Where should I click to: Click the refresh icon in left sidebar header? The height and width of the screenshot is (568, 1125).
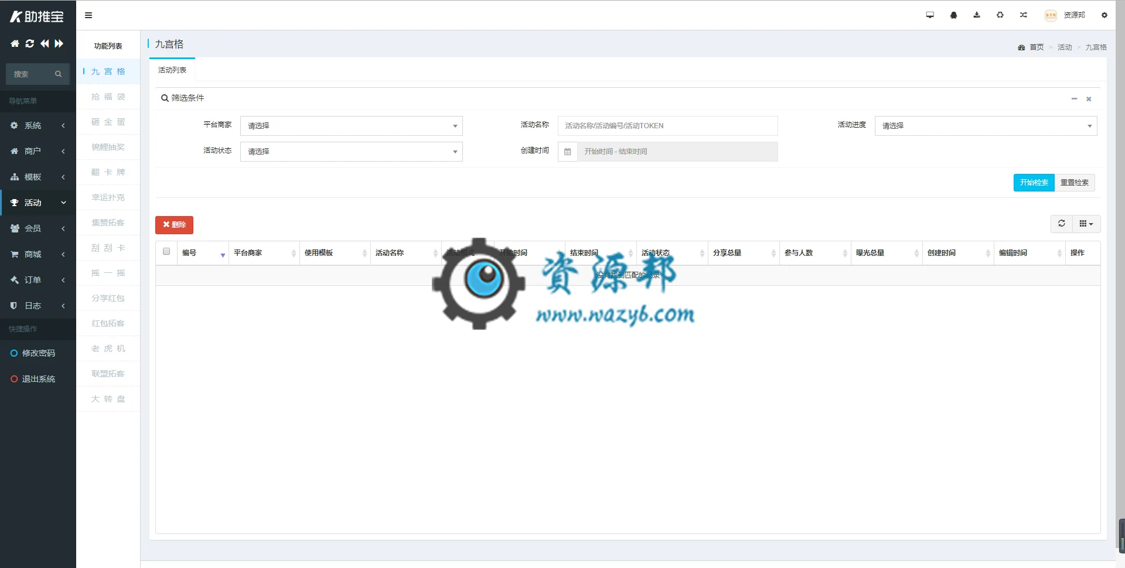tap(30, 43)
